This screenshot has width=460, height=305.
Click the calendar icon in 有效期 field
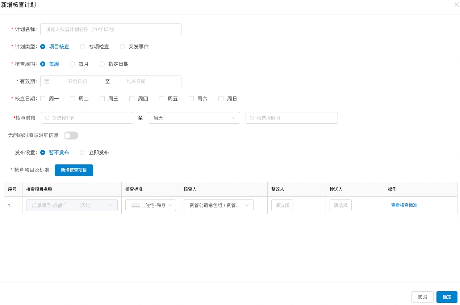click(x=47, y=81)
